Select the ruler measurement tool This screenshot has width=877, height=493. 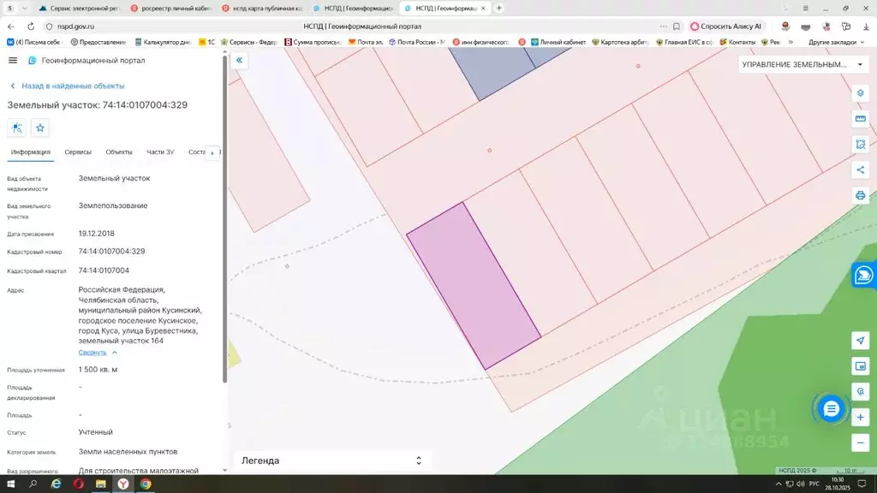coord(861,118)
